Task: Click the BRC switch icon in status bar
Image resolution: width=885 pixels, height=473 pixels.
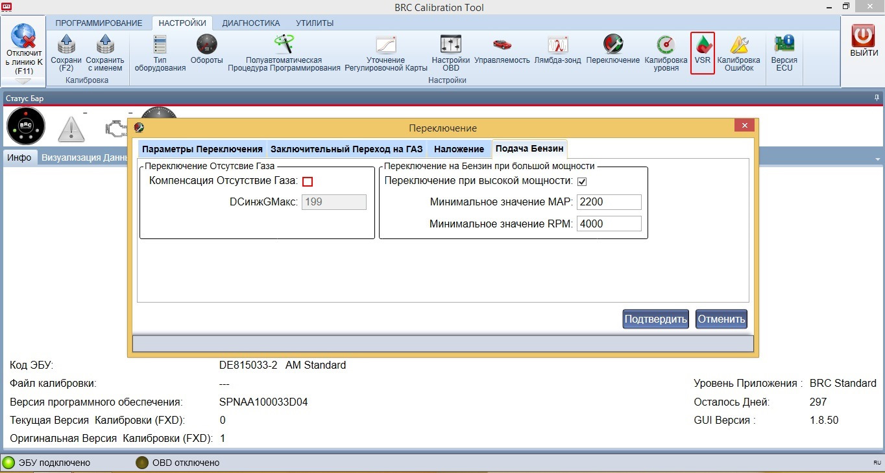Action: point(26,126)
